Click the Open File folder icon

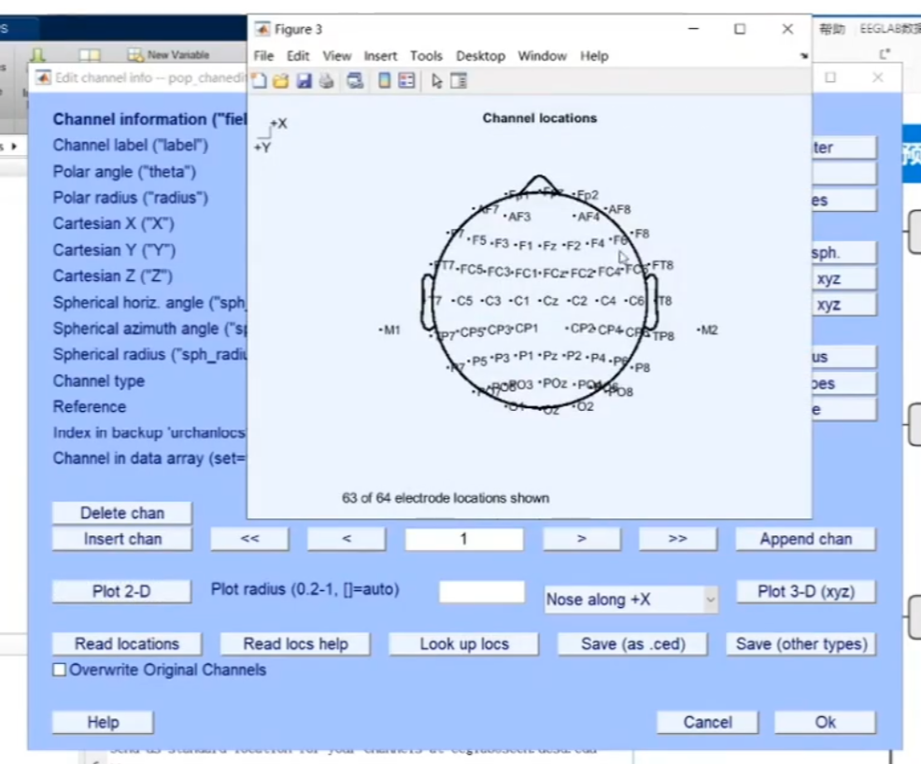click(280, 81)
